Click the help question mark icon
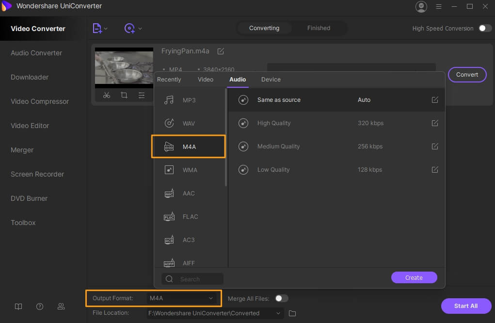Image resolution: width=495 pixels, height=323 pixels. click(40, 307)
